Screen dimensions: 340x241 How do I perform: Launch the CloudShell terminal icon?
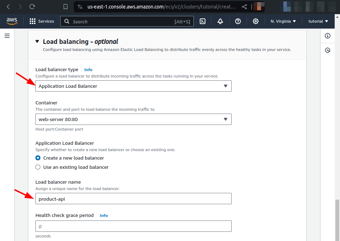coord(203,21)
